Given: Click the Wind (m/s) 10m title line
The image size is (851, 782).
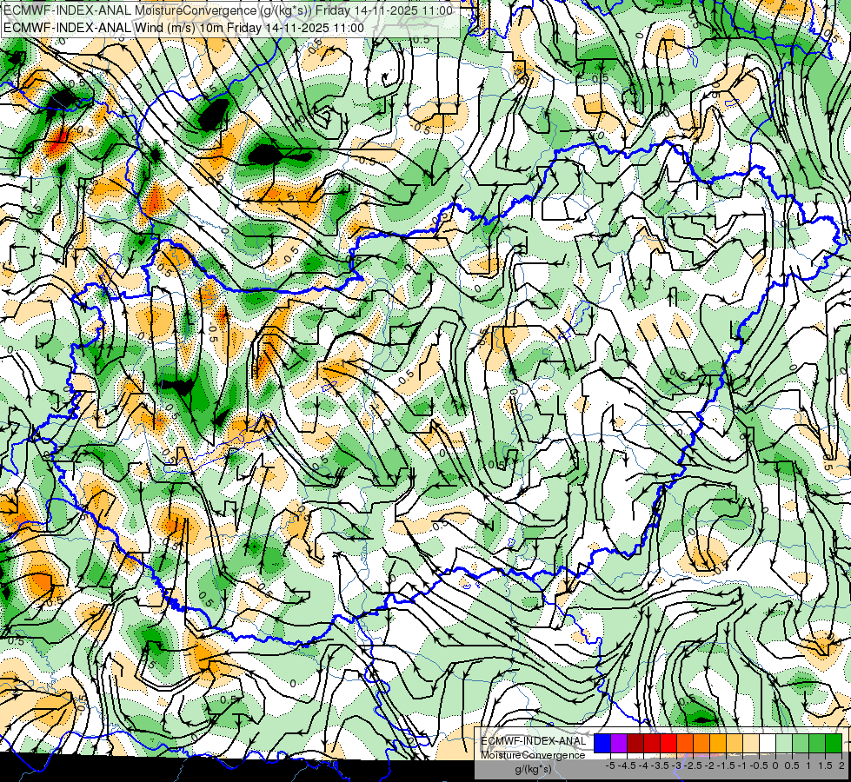Looking at the screenshot, I should 183,28.
